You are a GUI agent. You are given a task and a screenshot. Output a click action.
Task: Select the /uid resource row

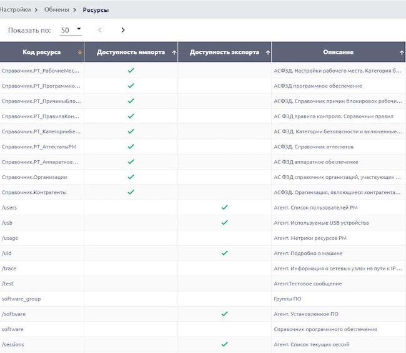point(7,253)
